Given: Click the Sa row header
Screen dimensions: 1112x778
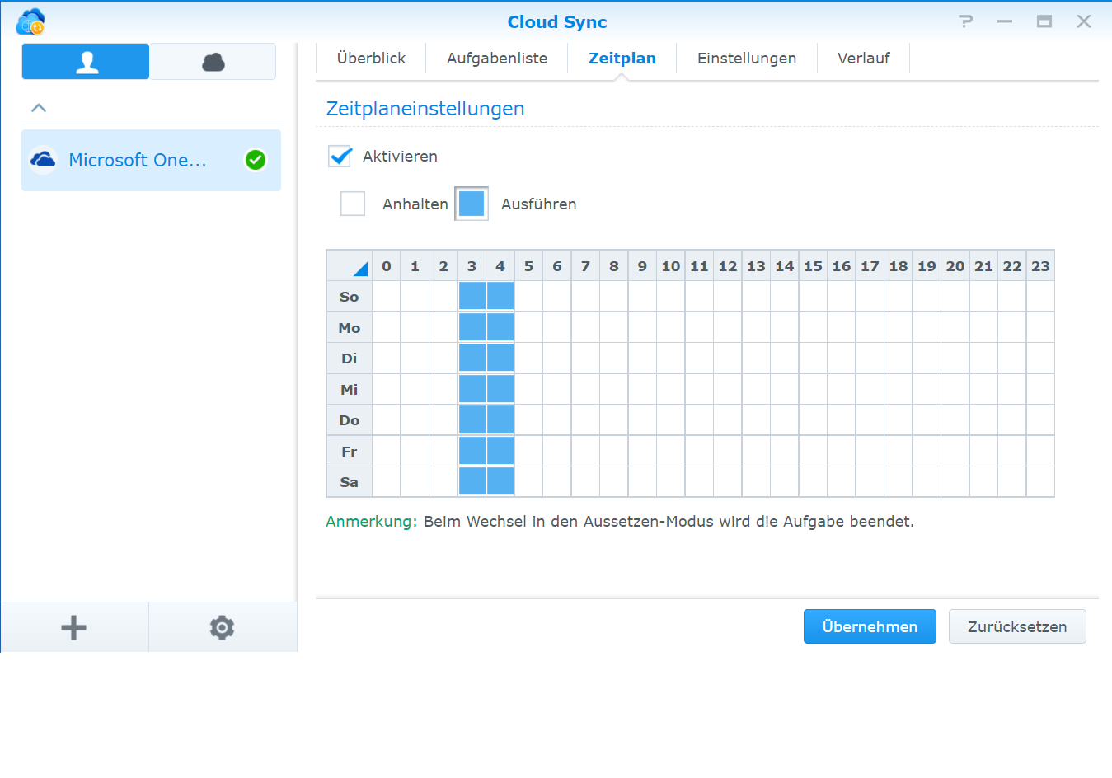Looking at the screenshot, I should [x=350, y=482].
